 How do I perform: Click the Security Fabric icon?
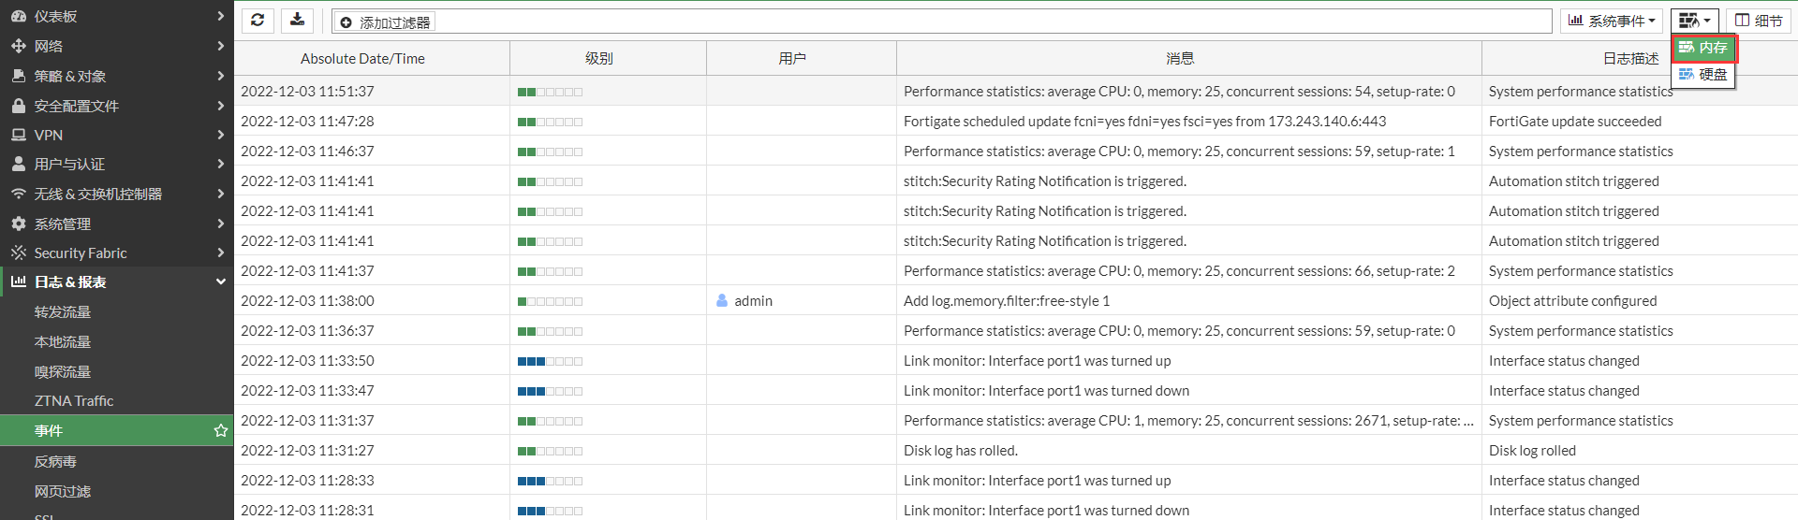click(18, 253)
